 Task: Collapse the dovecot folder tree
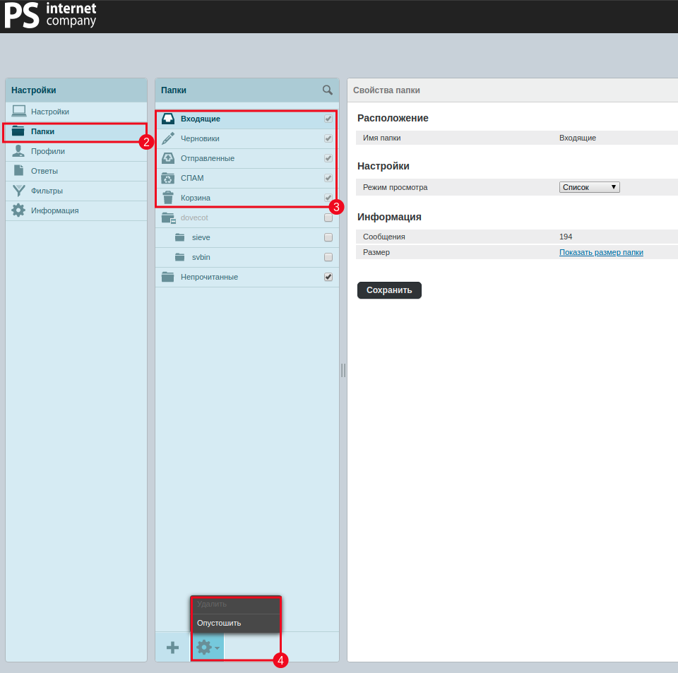click(174, 221)
